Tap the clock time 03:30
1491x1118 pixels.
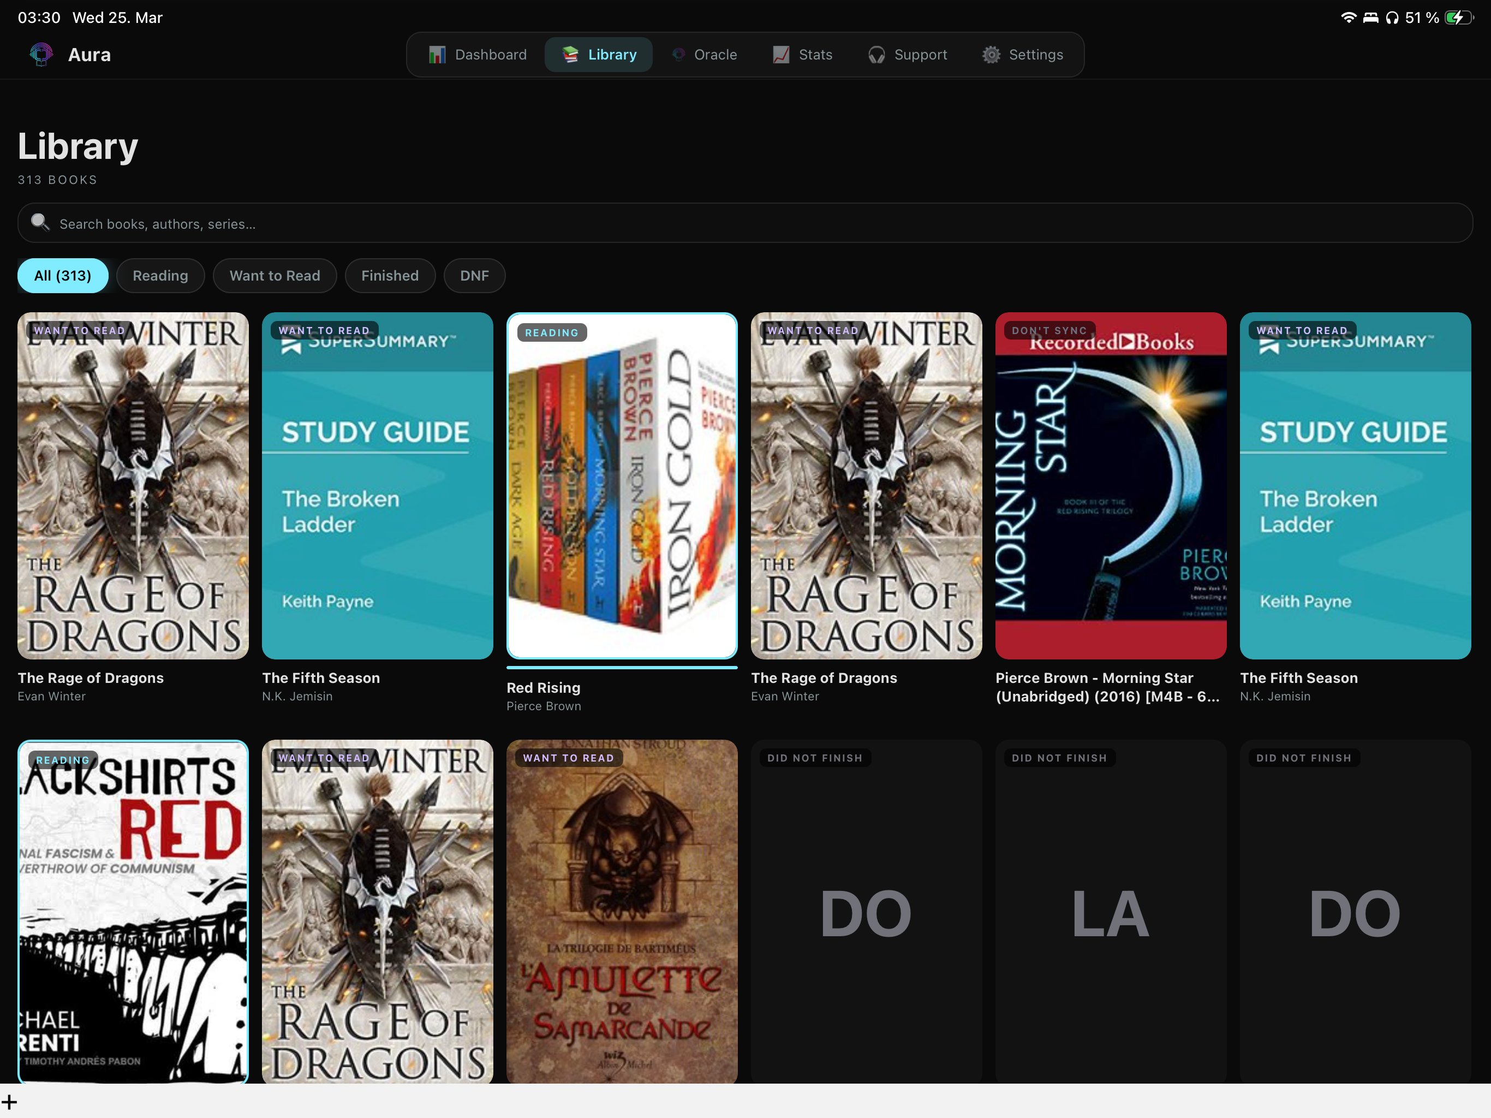[39, 17]
